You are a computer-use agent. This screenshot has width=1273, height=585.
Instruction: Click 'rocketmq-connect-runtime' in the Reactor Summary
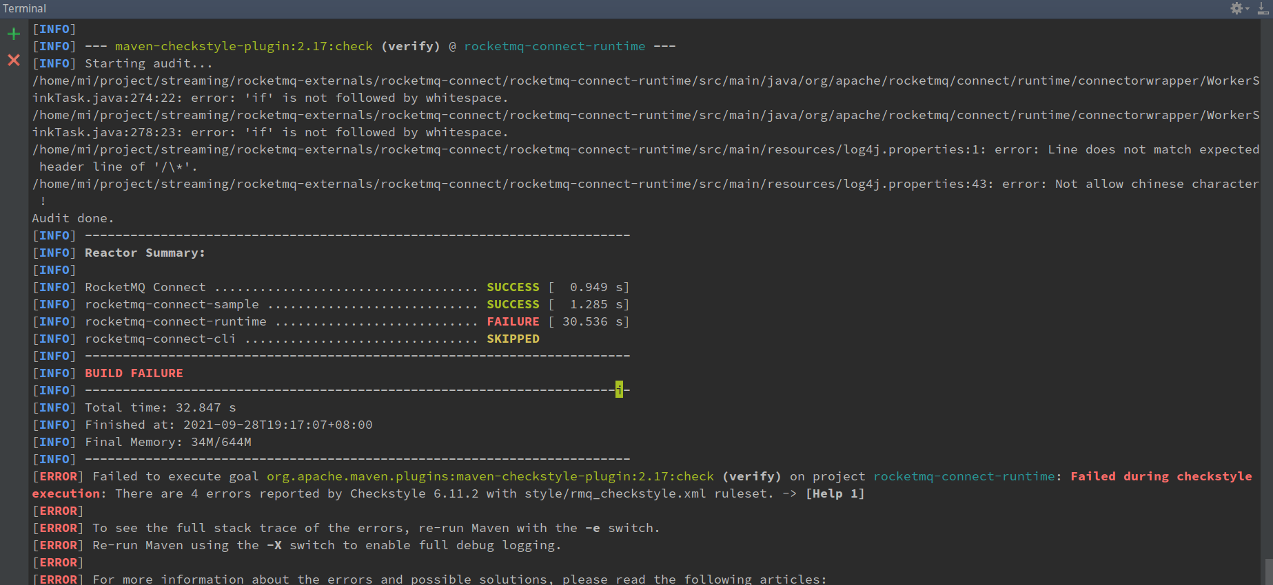pyautogui.click(x=176, y=321)
